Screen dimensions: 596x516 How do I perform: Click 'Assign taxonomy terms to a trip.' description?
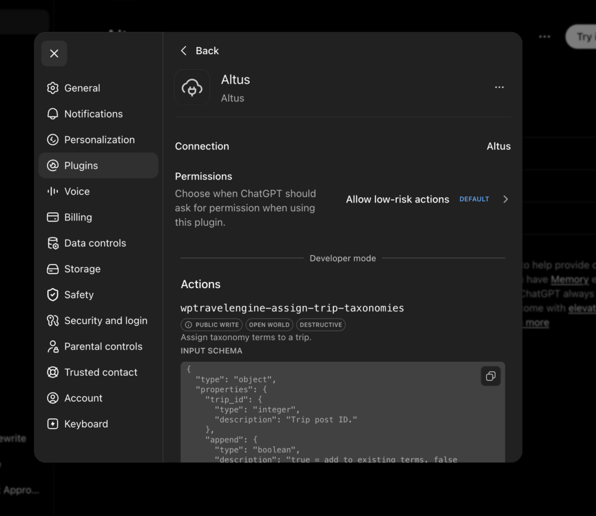pos(246,337)
